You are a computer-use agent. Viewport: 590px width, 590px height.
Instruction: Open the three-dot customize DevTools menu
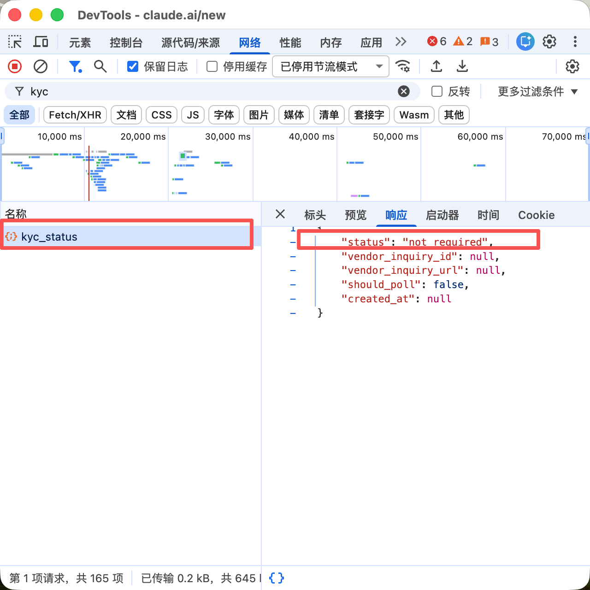point(575,42)
